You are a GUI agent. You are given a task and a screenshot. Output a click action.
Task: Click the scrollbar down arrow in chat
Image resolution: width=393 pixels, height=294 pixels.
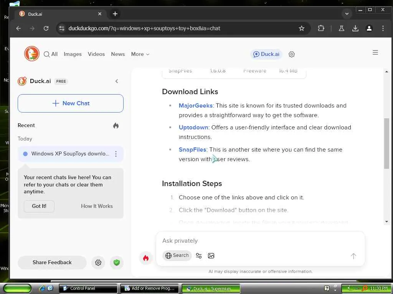coord(386,222)
